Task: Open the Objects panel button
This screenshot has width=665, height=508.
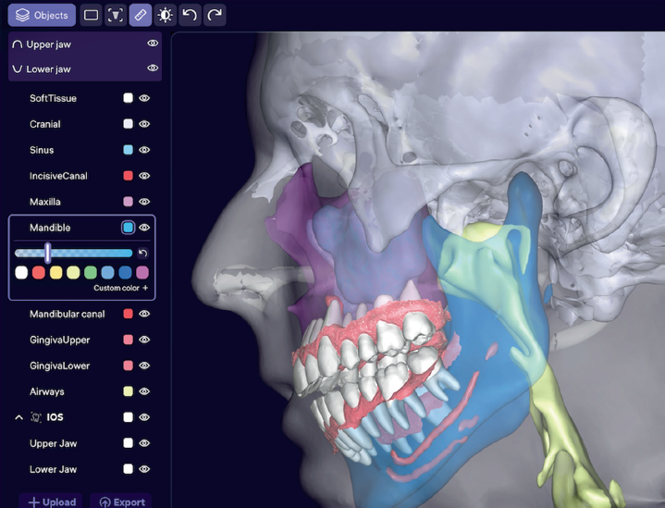Action: click(x=42, y=16)
